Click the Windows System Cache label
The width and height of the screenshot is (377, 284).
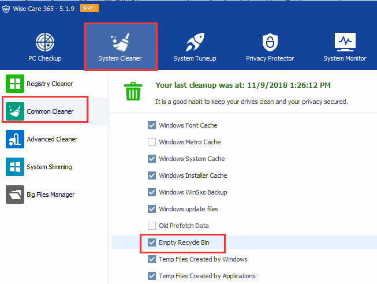(192, 159)
